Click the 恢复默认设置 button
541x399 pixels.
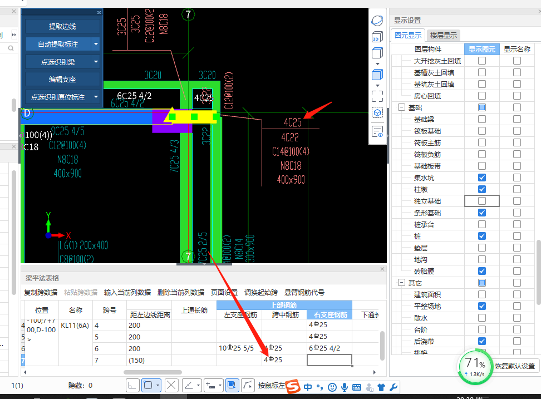[515, 366]
